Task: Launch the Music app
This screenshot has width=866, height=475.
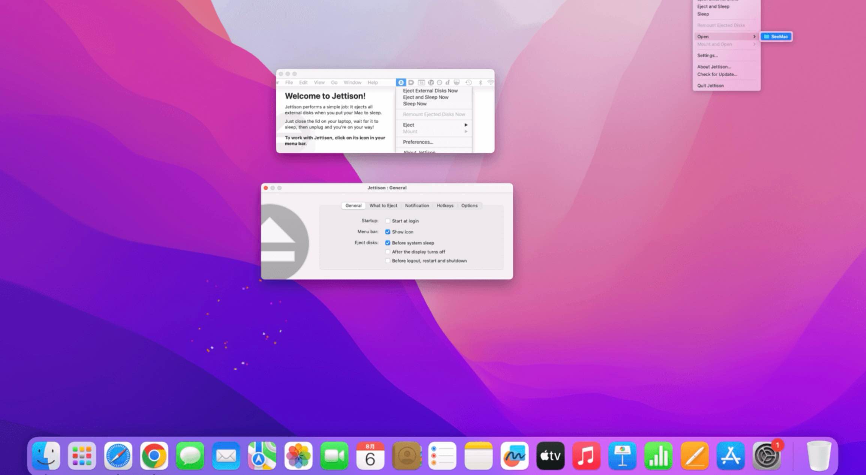Action: [586, 455]
